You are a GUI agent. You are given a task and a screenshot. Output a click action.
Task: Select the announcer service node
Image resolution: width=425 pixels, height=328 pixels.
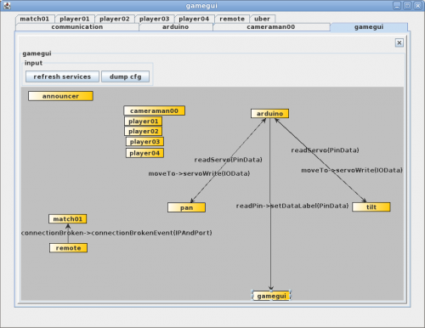60,96
